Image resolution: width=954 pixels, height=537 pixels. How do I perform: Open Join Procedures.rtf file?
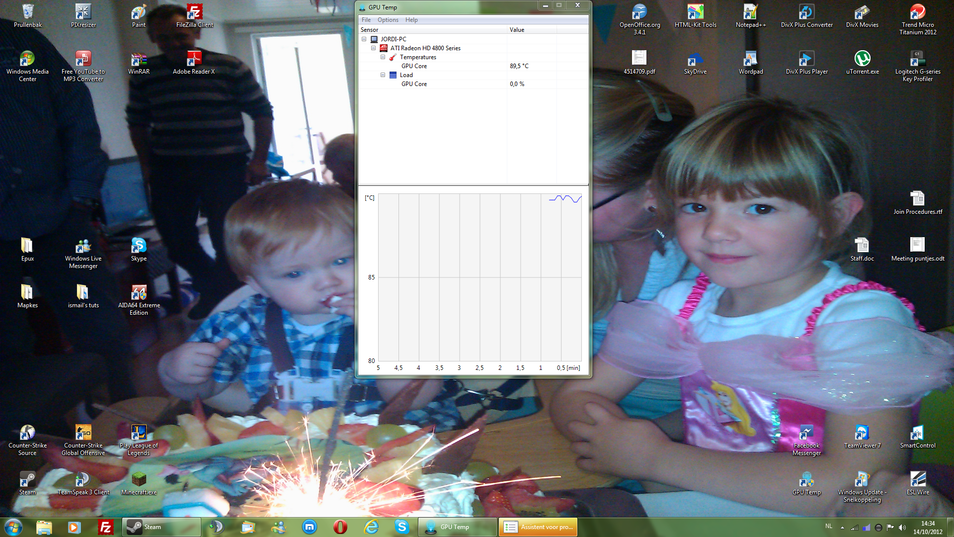[x=918, y=202]
